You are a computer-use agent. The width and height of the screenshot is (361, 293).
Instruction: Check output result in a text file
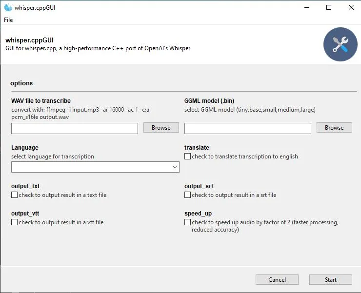click(x=14, y=195)
